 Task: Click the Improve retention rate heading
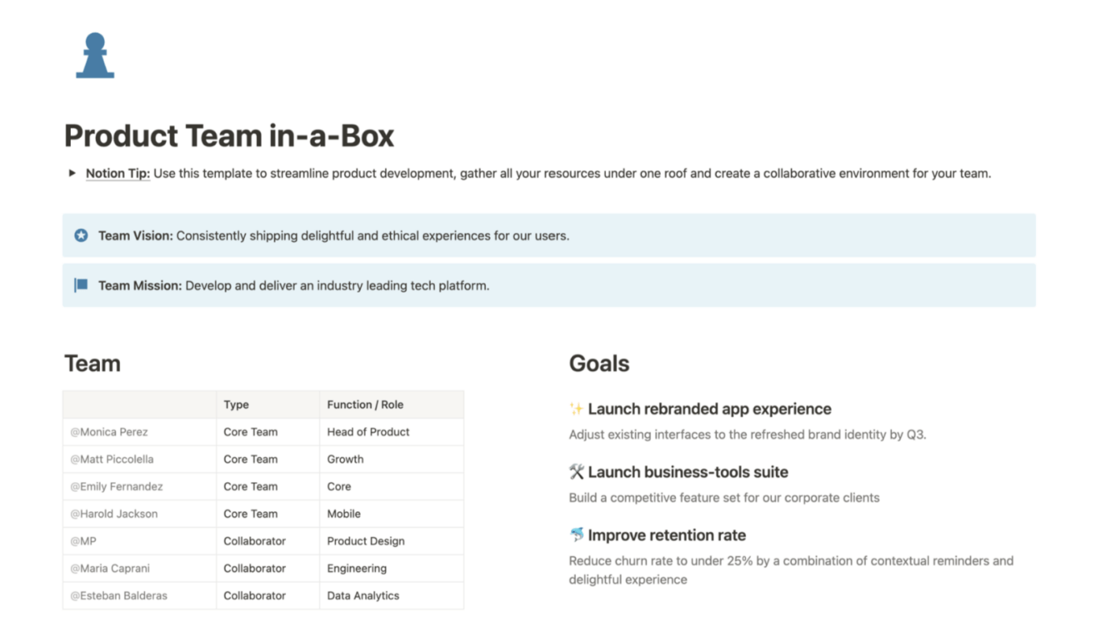tap(667, 535)
